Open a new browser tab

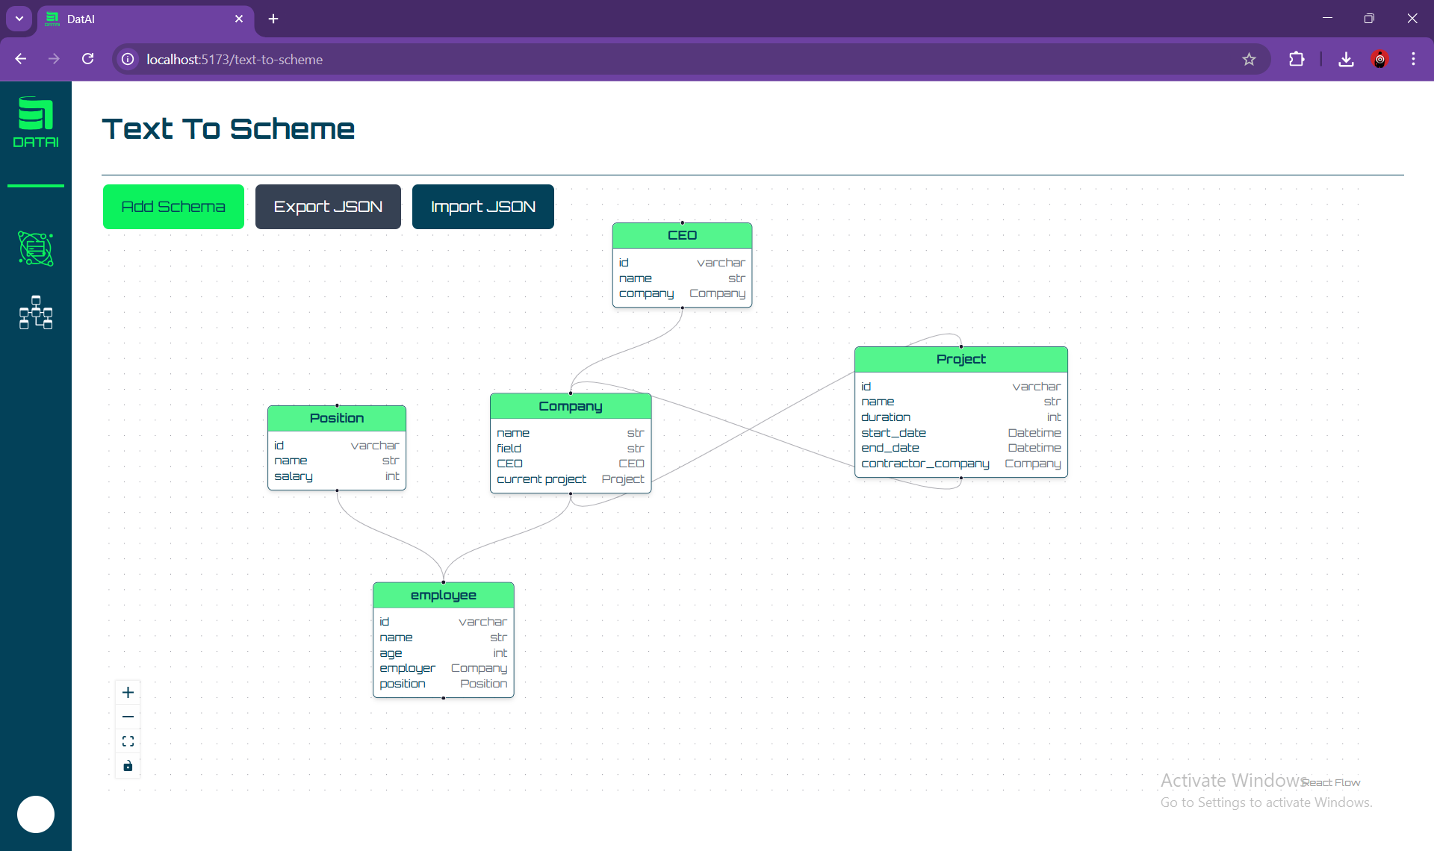tap(273, 19)
